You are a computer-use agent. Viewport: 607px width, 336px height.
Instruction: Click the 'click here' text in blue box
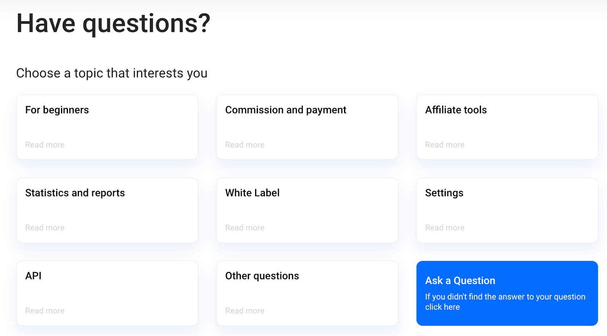(x=442, y=307)
